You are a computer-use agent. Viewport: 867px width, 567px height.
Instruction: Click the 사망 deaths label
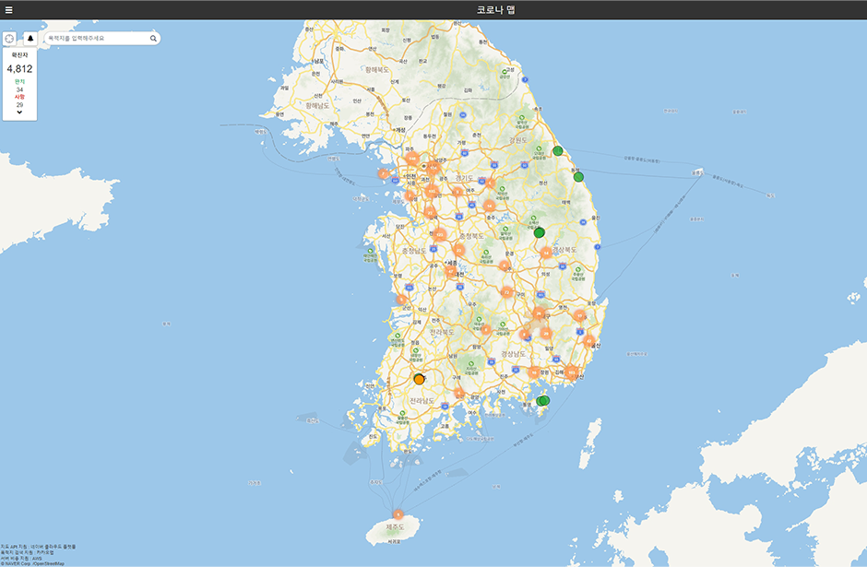coord(19,97)
